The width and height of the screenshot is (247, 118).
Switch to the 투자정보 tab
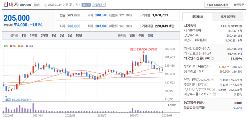[197, 17]
